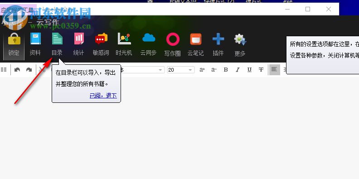
Task: Select left text alignment
Action: pyautogui.click(x=274, y=70)
